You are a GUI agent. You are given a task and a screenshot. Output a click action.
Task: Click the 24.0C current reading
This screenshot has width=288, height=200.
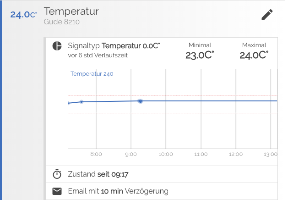(x=23, y=14)
